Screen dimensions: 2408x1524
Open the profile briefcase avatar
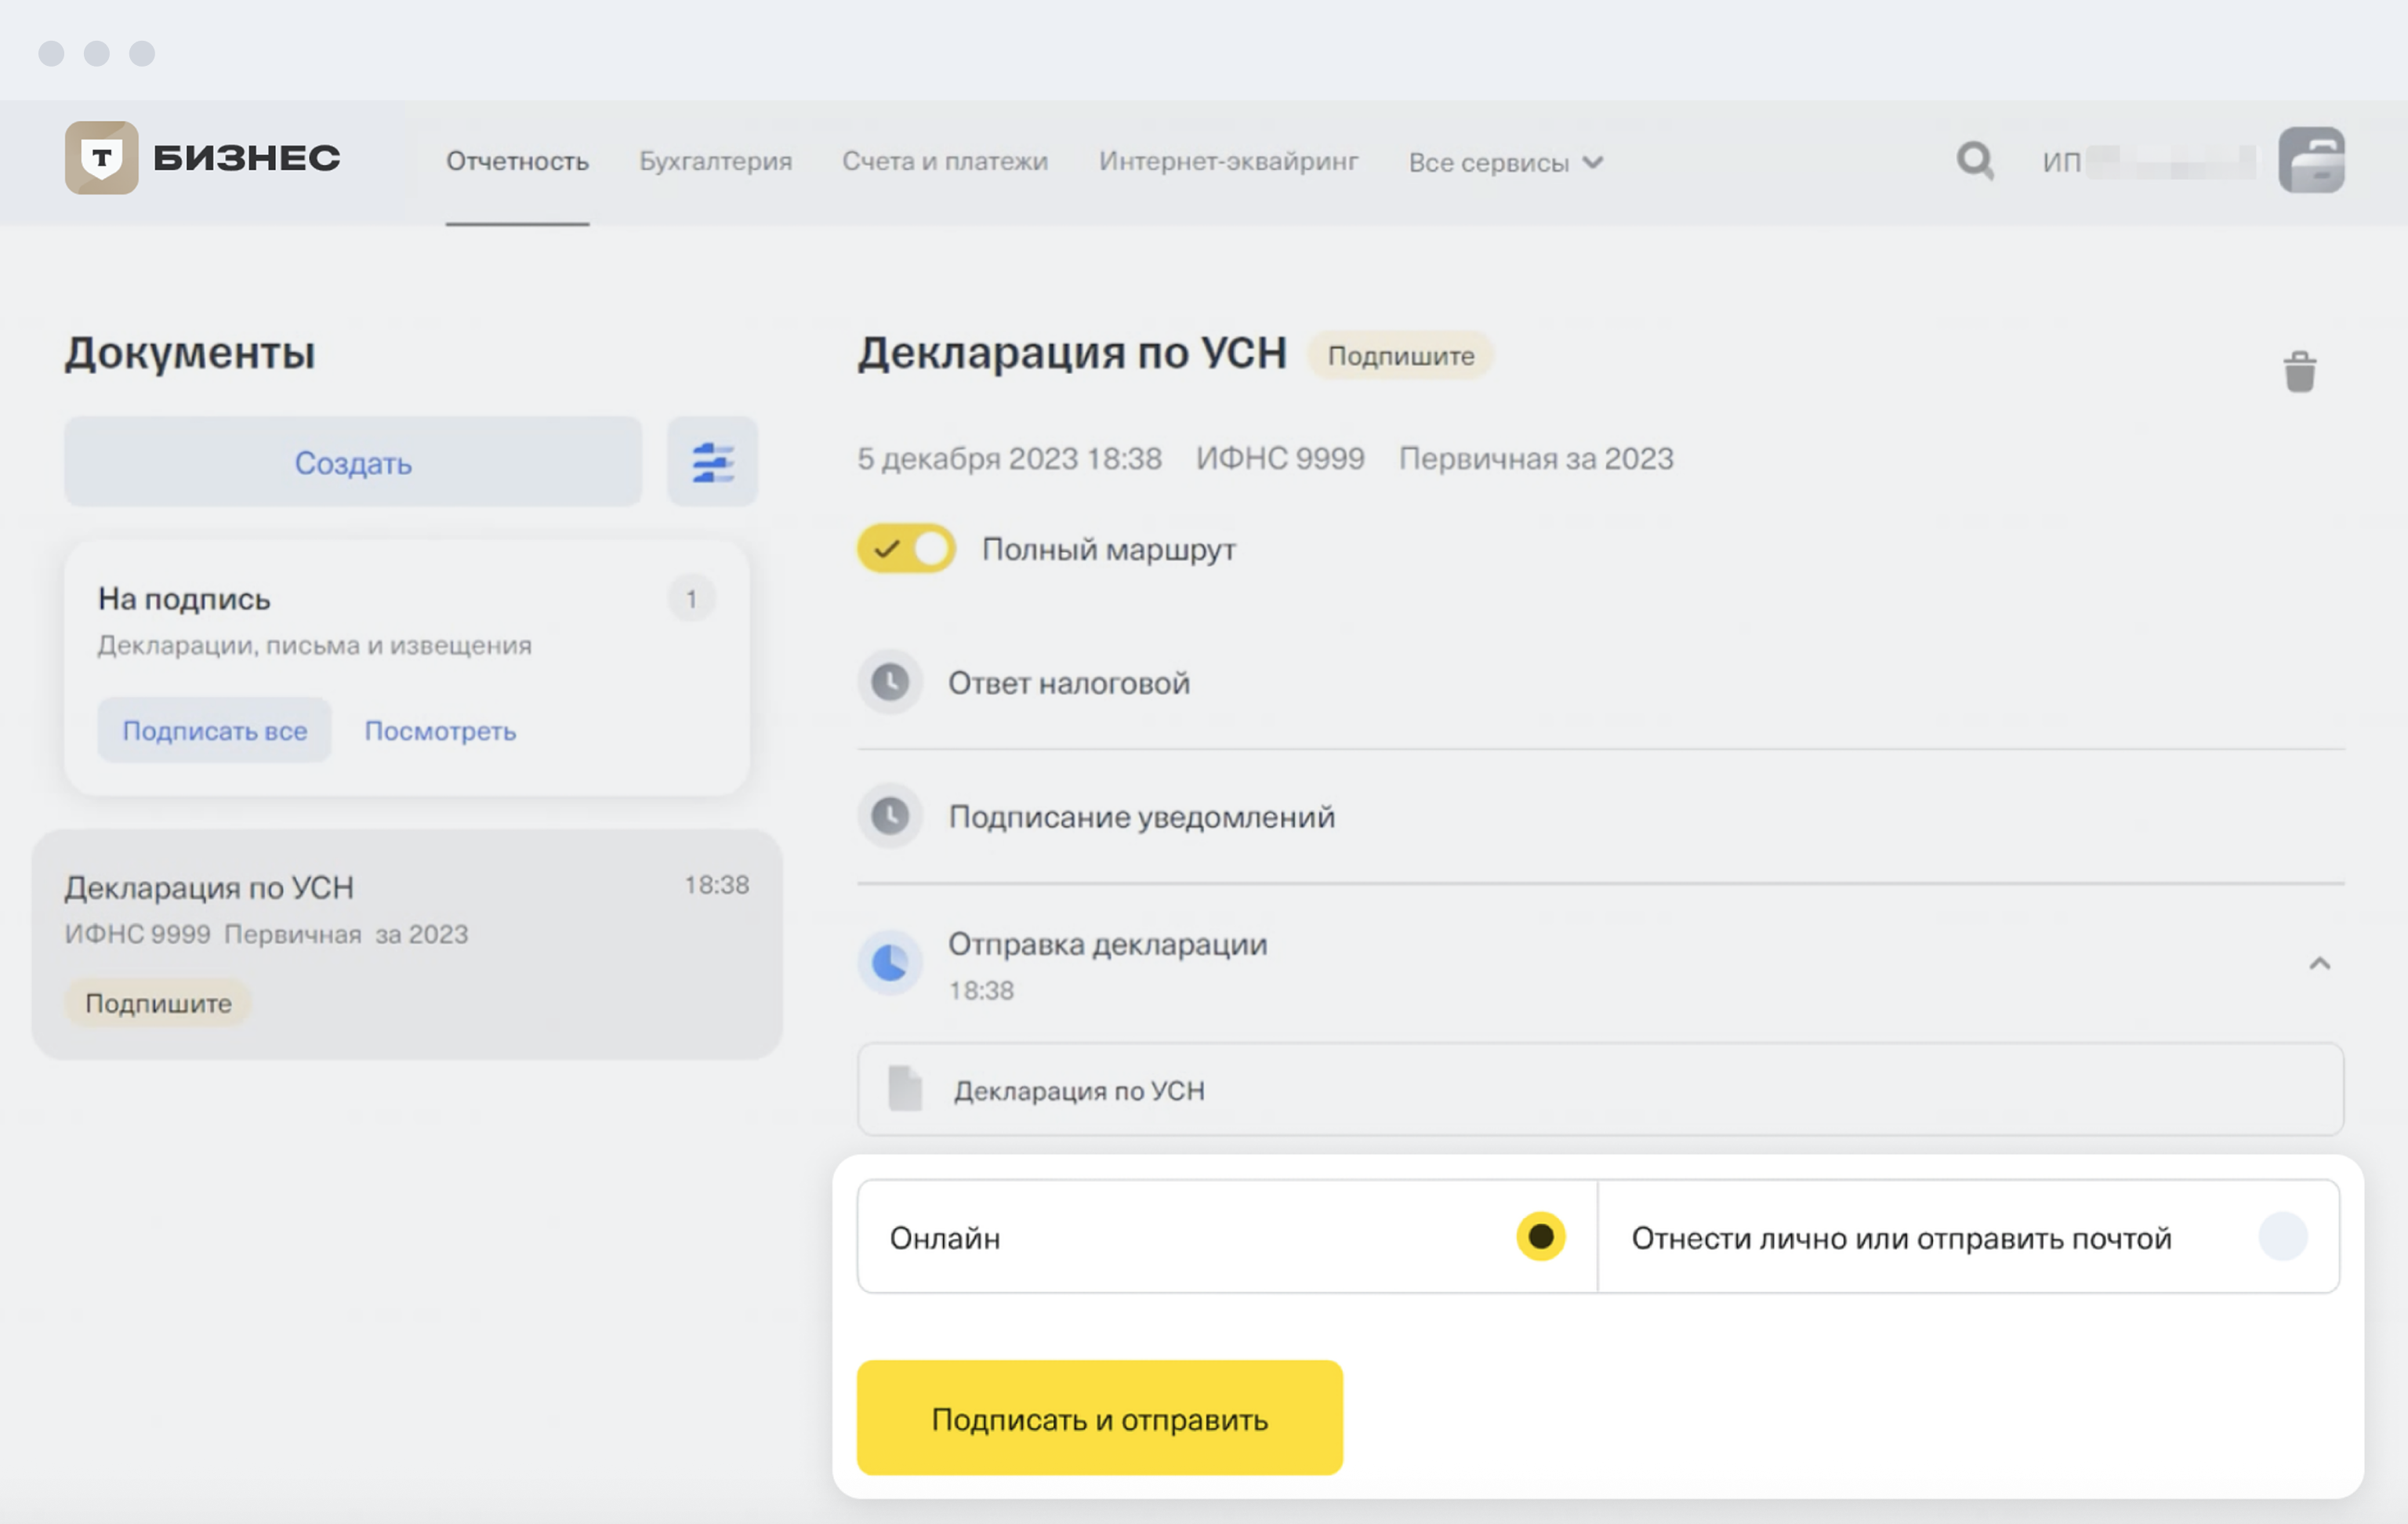pyautogui.click(x=2311, y=160)
